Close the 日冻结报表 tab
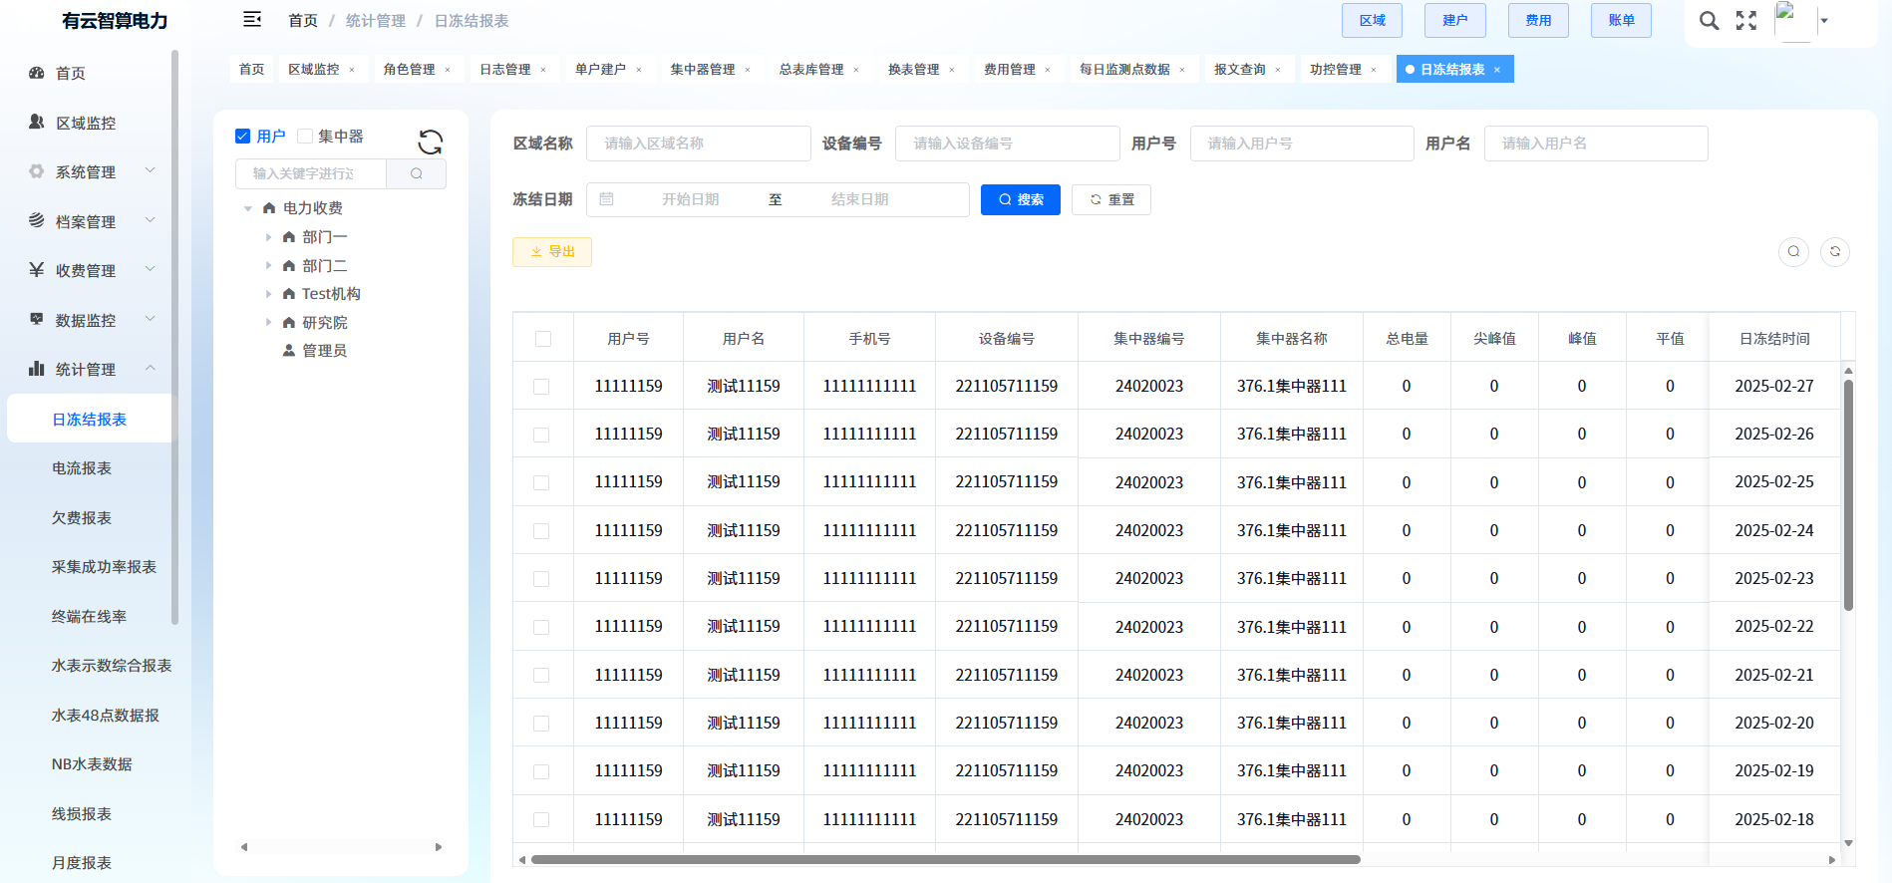 tap(1497, 70)
